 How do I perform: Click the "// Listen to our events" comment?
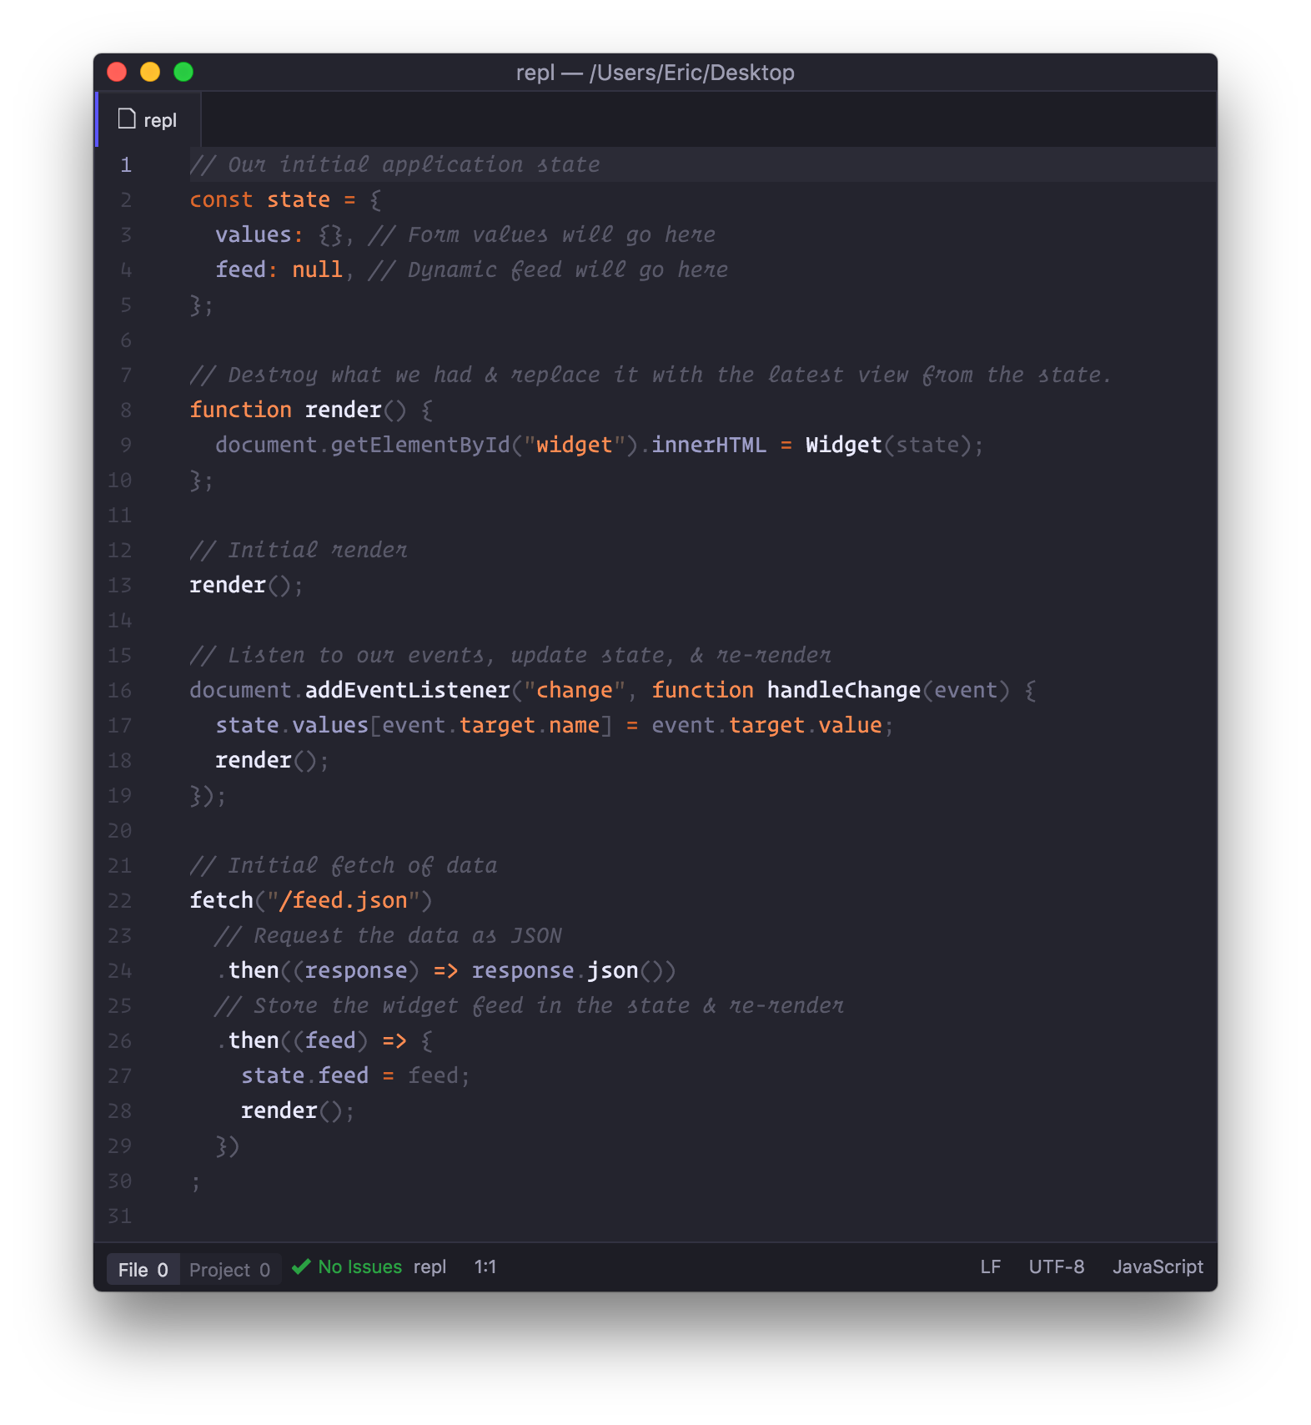click(510, 655)
